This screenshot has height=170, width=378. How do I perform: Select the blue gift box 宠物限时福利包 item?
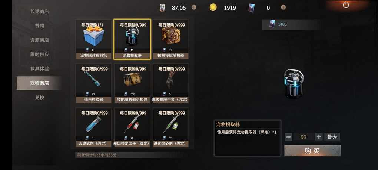click(93, 40)
